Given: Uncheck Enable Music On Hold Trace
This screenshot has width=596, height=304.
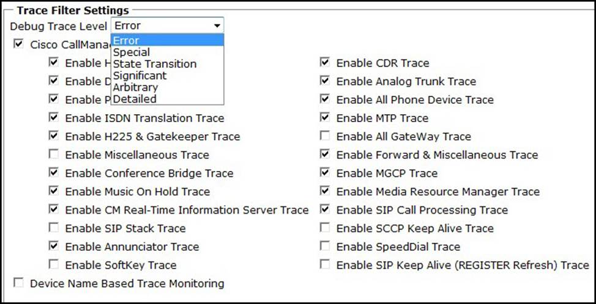Looking at the screenshot, I should point(54,192).
